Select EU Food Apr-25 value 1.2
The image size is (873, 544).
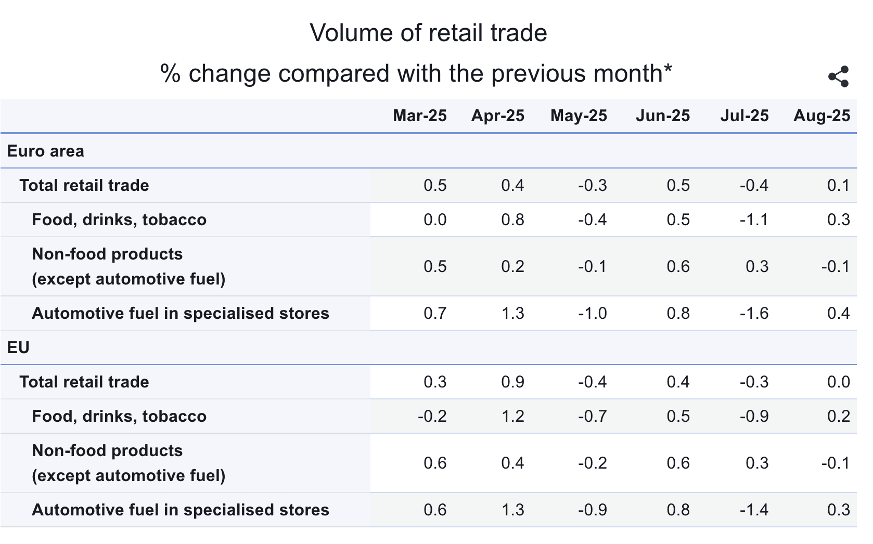[512, 416]
